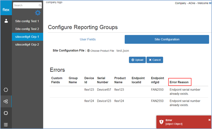The height and width of the screenshot is (129, 212).
Task: Open siteconfig4 Grp-1 group
Action: (x=28, y=37)
